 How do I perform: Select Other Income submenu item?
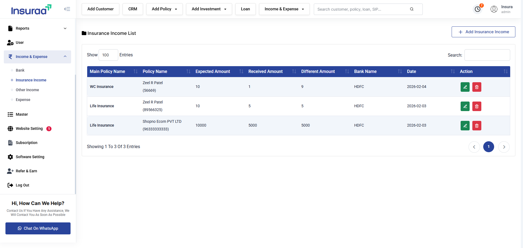point(27,90)
